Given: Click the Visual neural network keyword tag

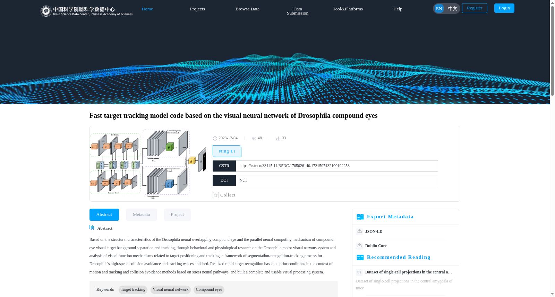Looking at the screenshot, I should [171, 290].
